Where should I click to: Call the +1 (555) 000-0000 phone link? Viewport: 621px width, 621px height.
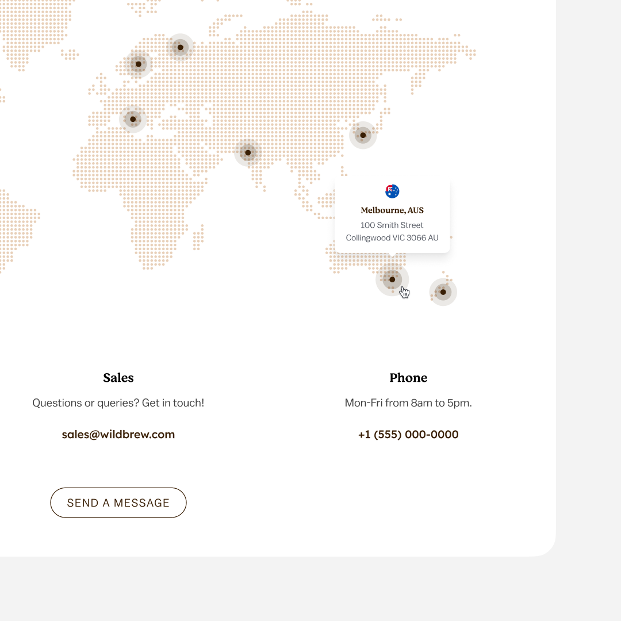408,435
